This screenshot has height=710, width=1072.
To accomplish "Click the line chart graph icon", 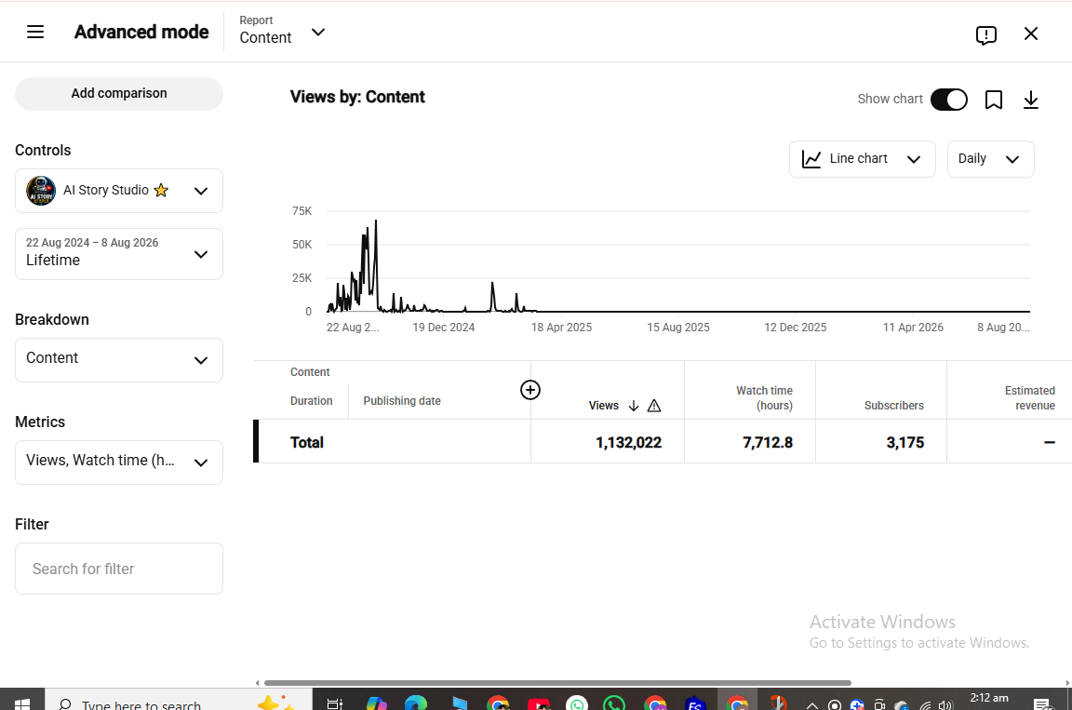I will [x=811, y=158].
